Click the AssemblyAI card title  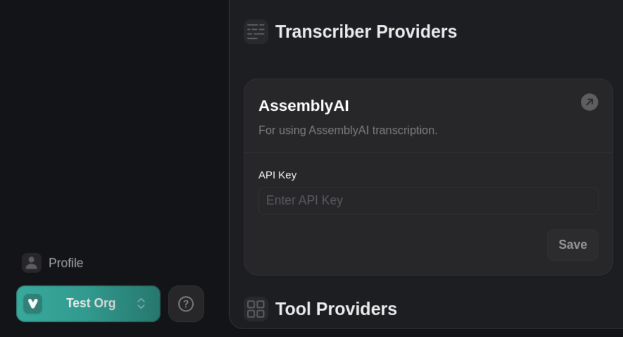pos(303,106)
